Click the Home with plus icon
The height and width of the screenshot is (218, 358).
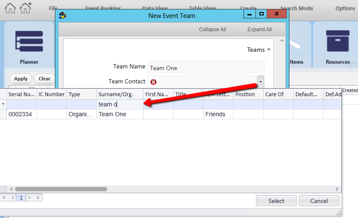[26, 8]
